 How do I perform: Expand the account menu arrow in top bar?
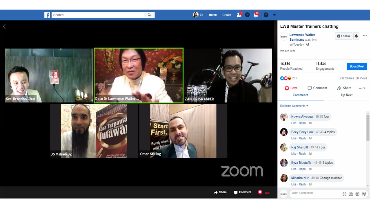274,15
